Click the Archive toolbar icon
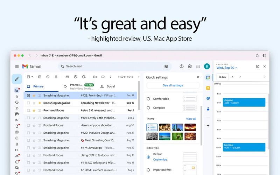280x175 pixels. [40, 77]
